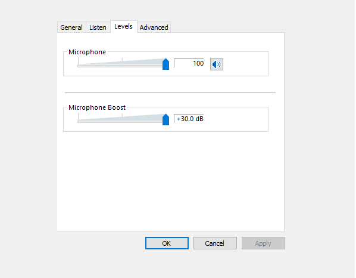Click the horizontal separator line between groups
Viewport: 356px width, 278px height.
[170, 92]
